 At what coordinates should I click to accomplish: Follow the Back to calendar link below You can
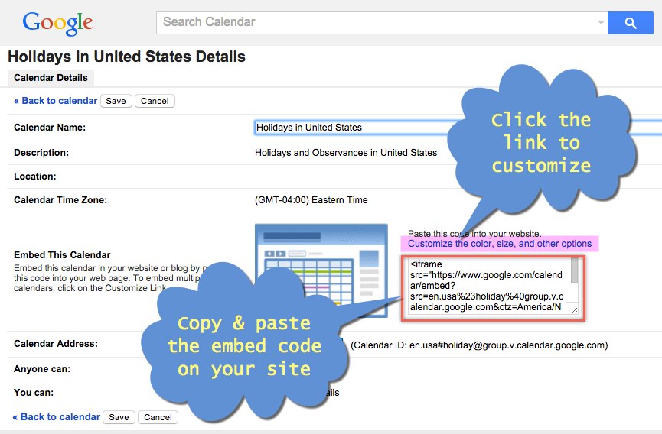click(56, 417)
